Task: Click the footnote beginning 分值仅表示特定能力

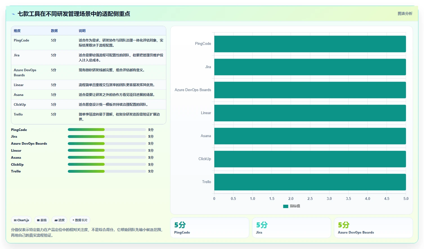Action: 87,232
